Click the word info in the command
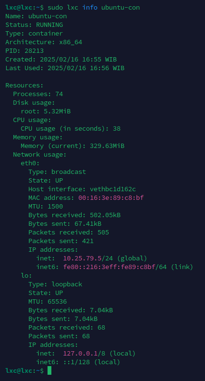 (90, 8)
